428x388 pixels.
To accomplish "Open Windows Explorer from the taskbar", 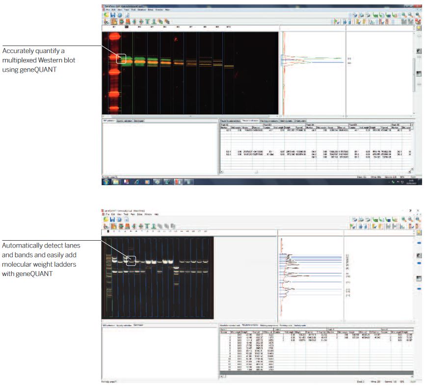I will coord(116,182).
